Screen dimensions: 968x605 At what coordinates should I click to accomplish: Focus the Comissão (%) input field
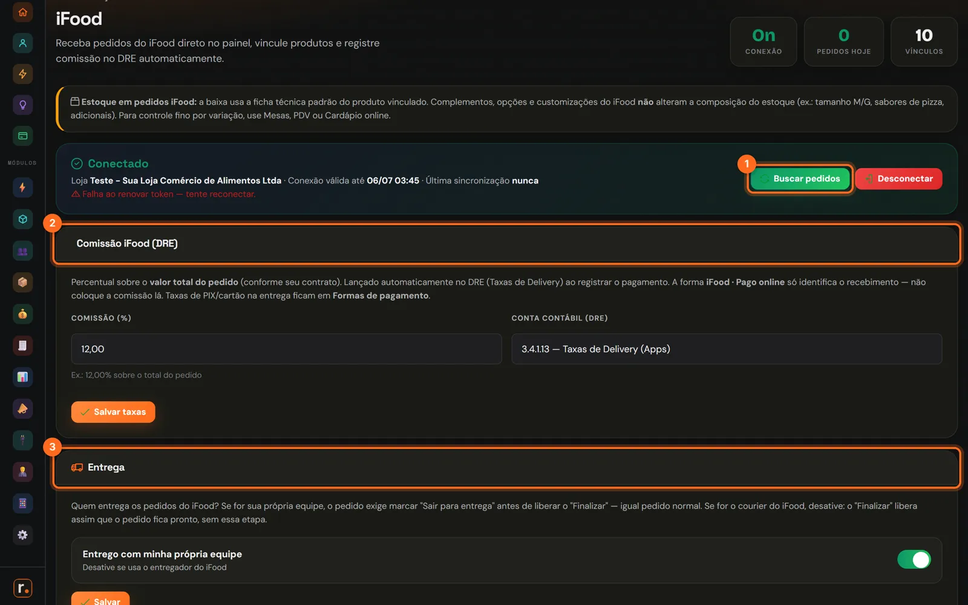pos(286,349)
